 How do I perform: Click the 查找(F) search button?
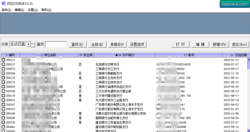77,44
